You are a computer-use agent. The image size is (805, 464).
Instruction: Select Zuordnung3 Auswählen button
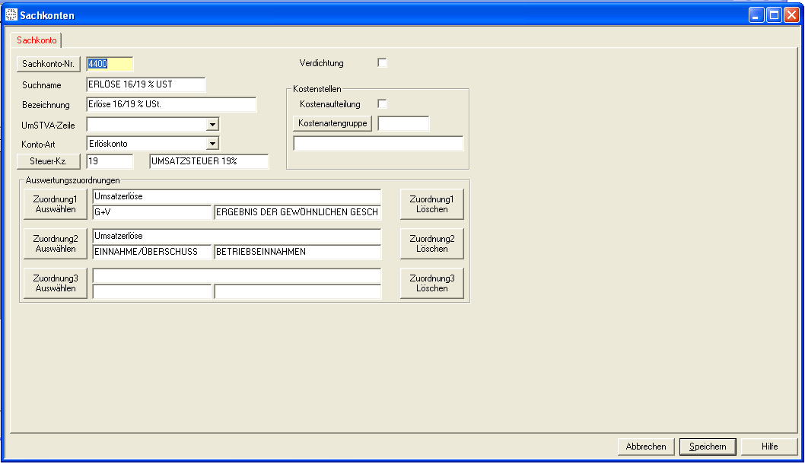tap(55, 283)
